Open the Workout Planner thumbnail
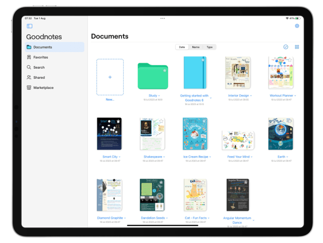323x243 pixels. pos(281,73)
